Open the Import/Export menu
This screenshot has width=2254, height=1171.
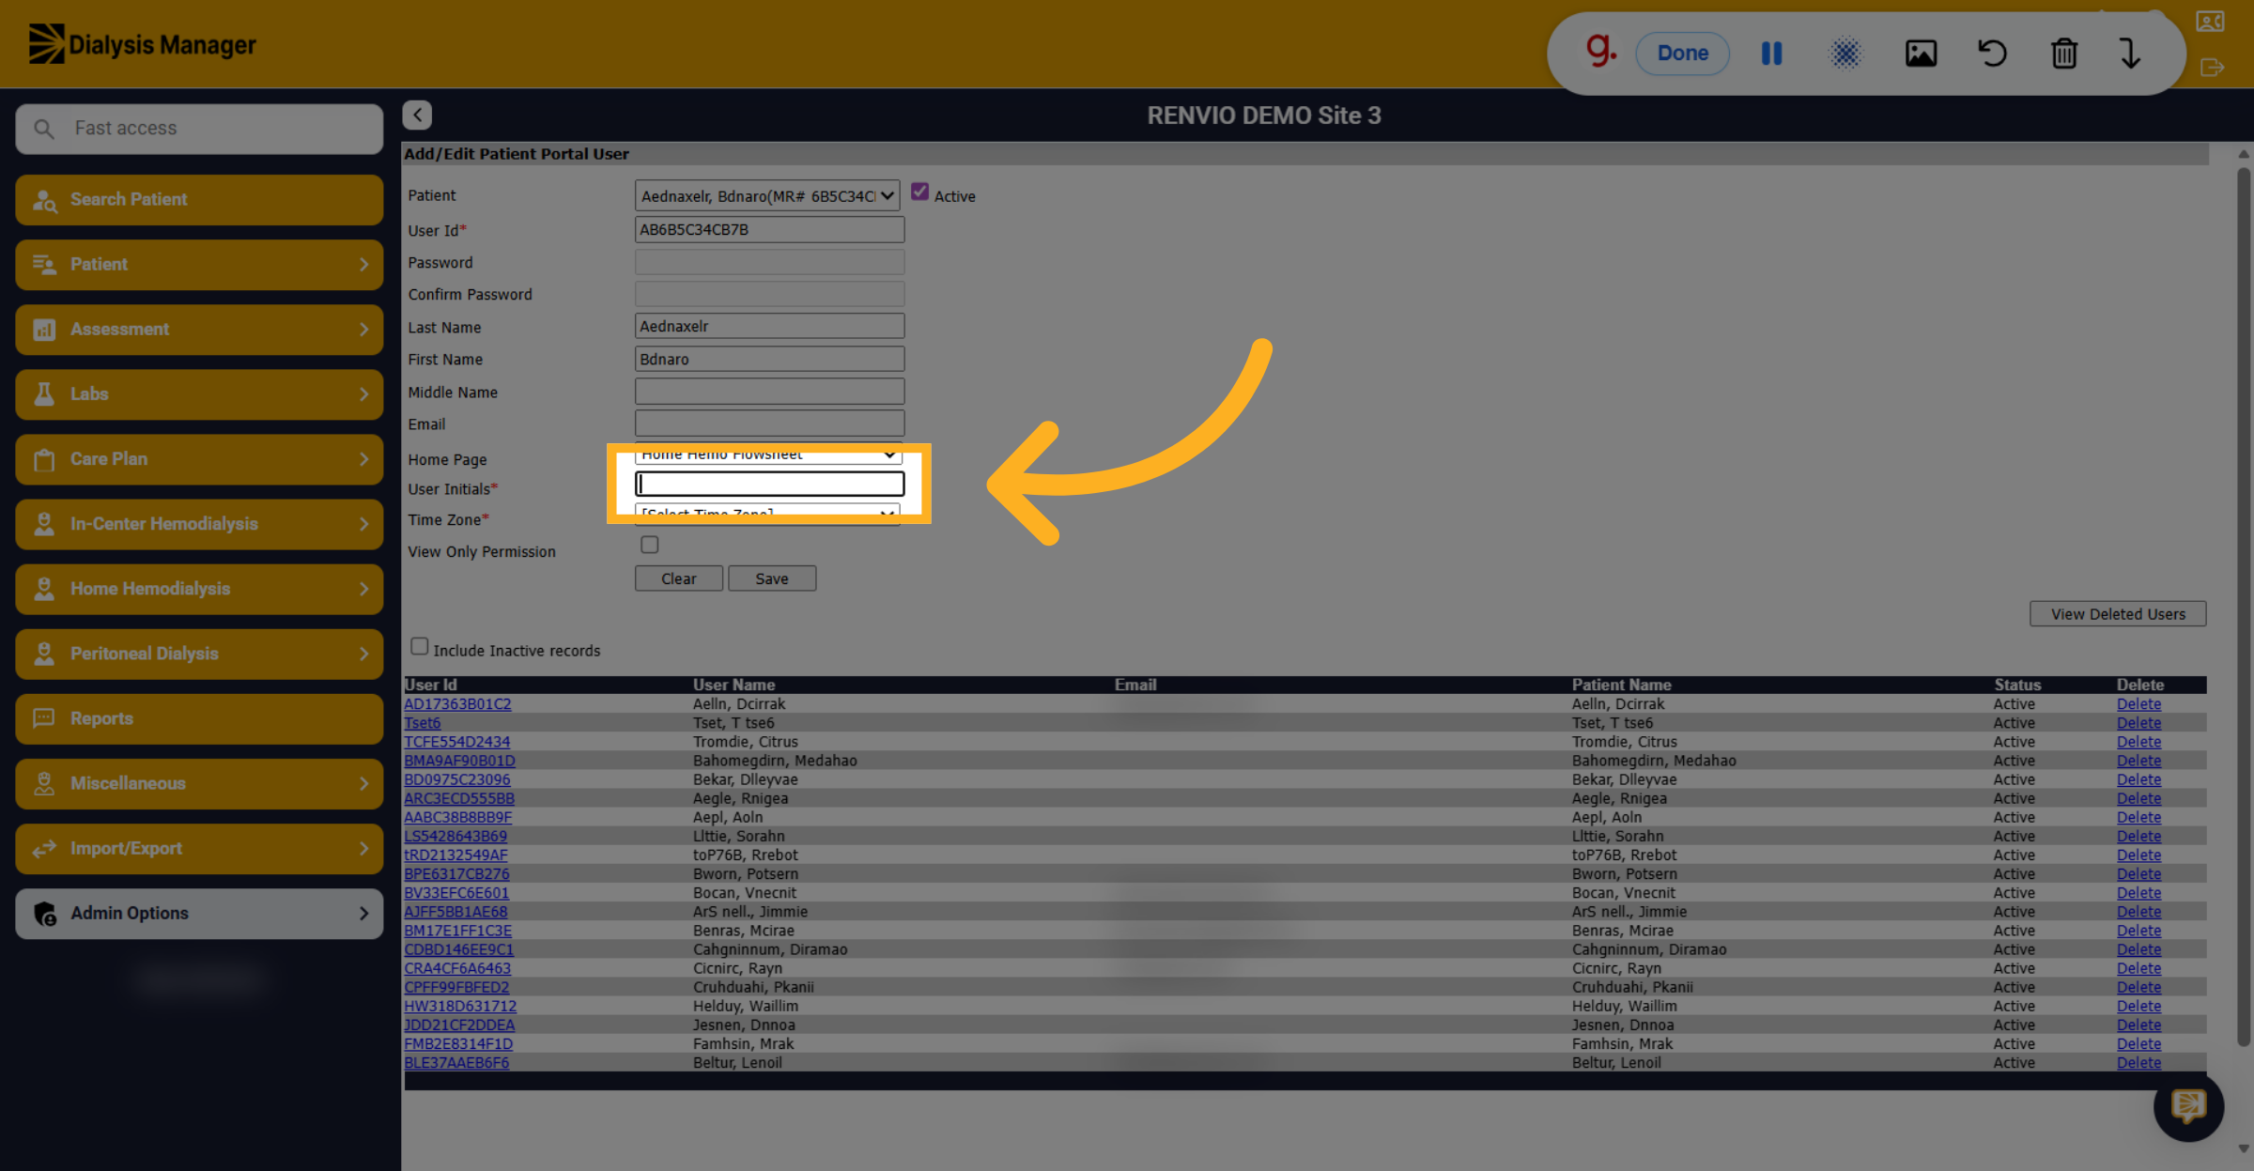point(199,849)
